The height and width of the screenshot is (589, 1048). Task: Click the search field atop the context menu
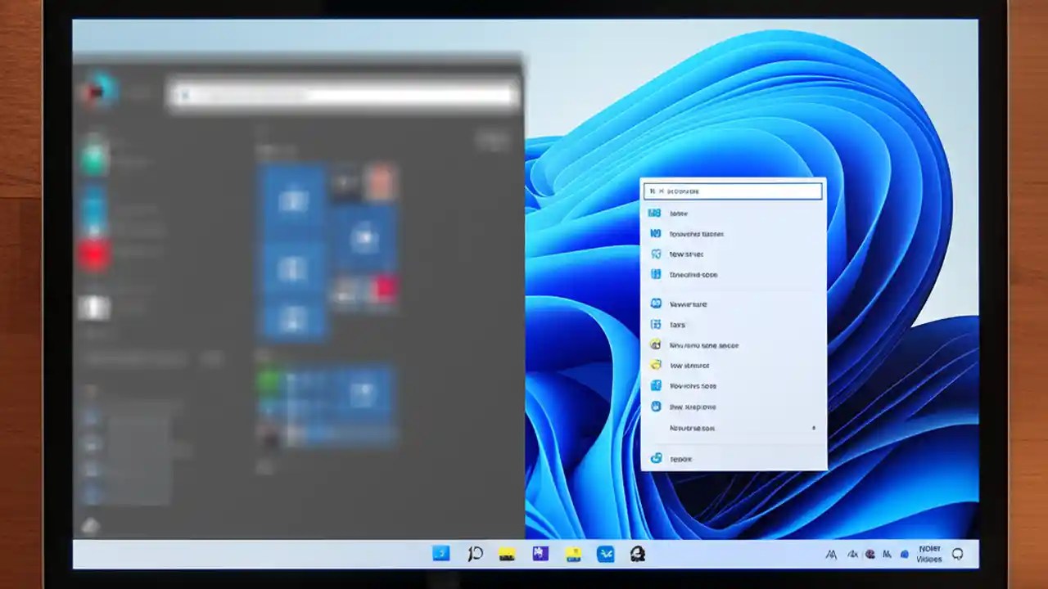click(x=732, y=191)
